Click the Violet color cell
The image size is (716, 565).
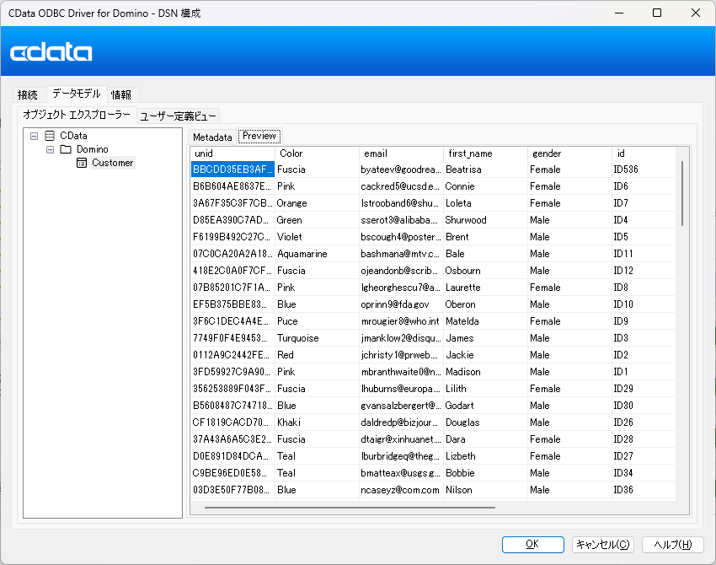coord(317,237)
